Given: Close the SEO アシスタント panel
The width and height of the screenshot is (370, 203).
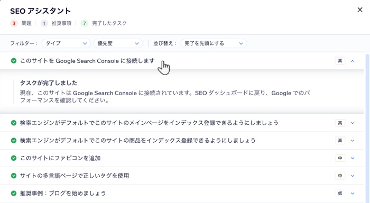Looking at the screenshot, I should (359, 10).
